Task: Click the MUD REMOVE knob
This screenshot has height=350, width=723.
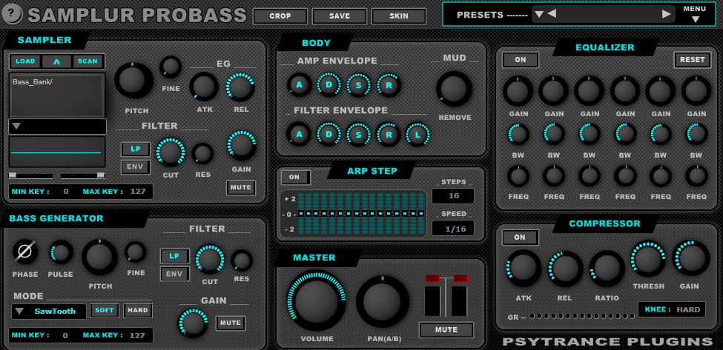Action: (454, 89)
